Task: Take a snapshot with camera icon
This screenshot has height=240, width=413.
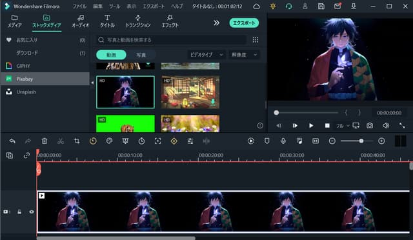Action: coord(370,126)
